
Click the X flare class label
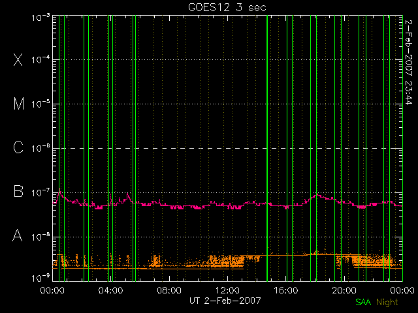[18, 59]
